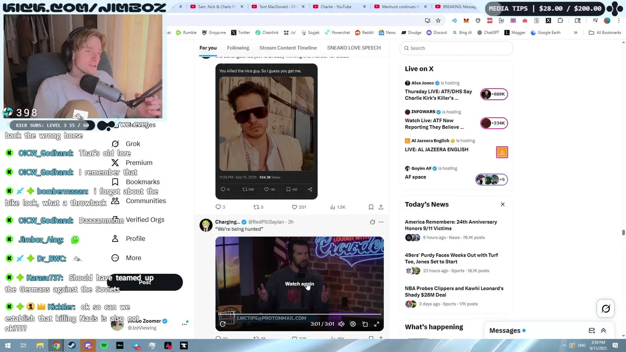The height and width of the screenshot is (352, 626).
Task: Open ChatGPT bookmark in bookmarks bar
Action: tap(488, 33)
